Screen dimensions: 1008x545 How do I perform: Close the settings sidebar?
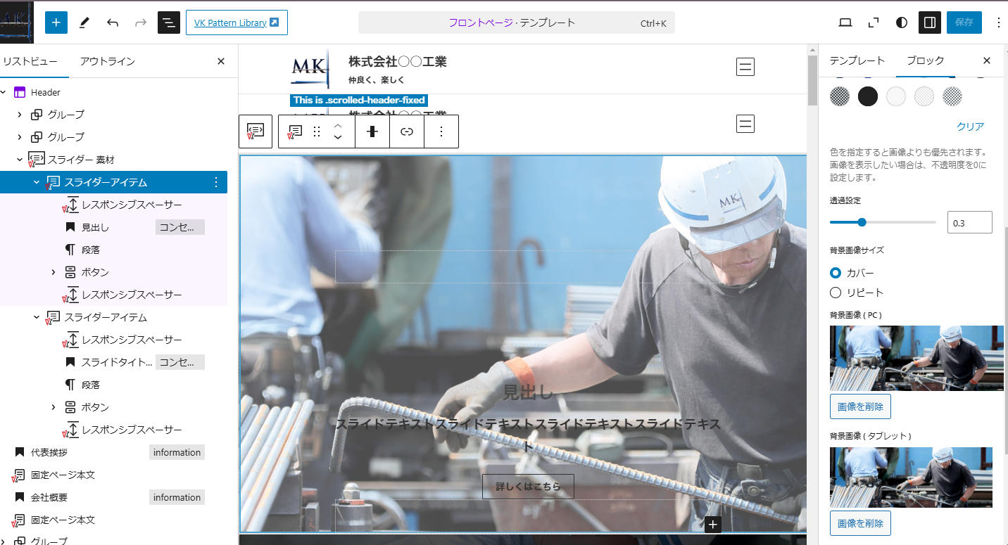pos(987,60)
